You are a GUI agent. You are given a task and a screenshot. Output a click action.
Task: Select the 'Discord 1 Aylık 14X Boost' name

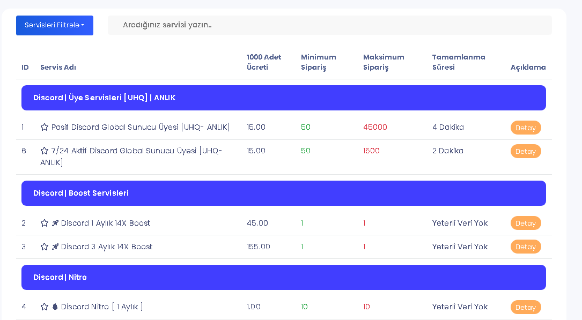pos(106,223)
